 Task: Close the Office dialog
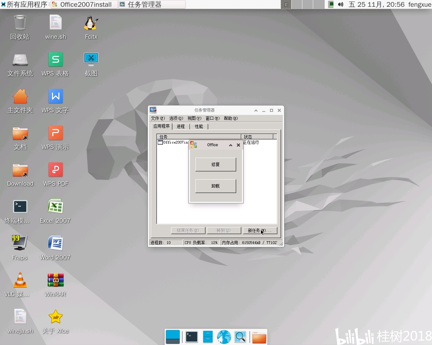click(239, 145)
